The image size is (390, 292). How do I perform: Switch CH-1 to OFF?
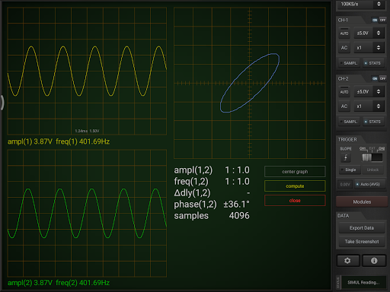click(382, 20)
